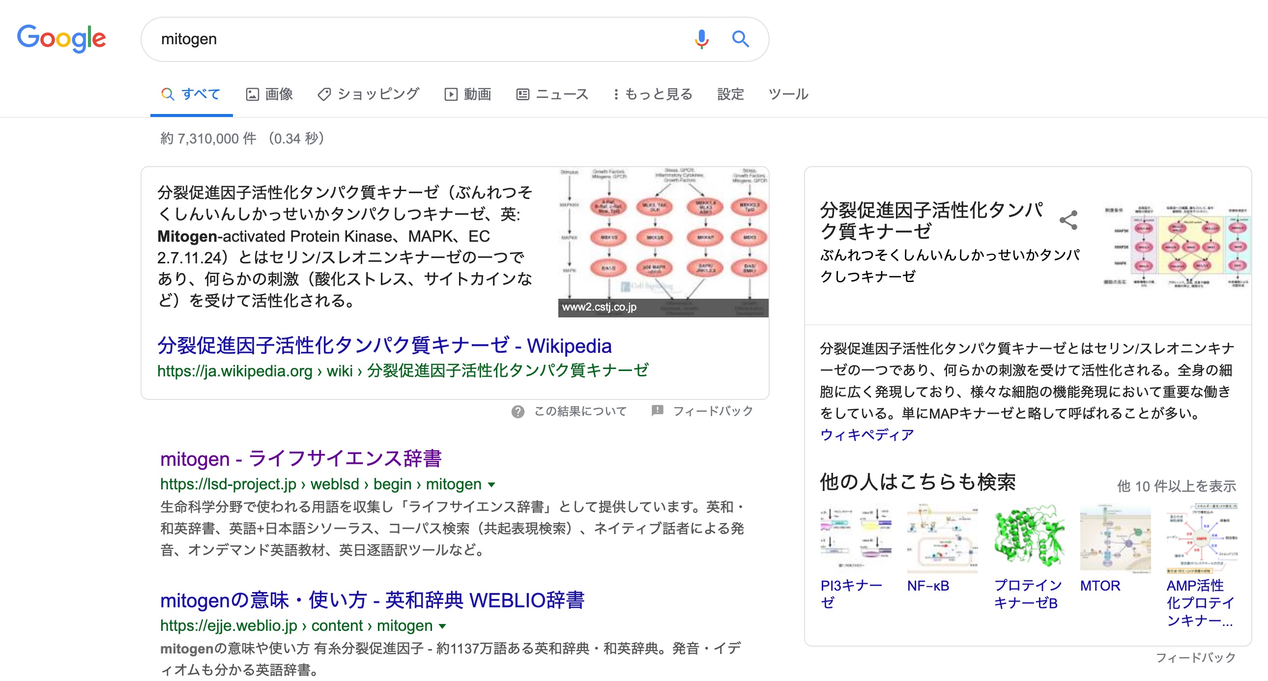This screenshot has height=681, width=1268.
Task: Click the ウィキペディア source link
Action: [x=866, y=434]
